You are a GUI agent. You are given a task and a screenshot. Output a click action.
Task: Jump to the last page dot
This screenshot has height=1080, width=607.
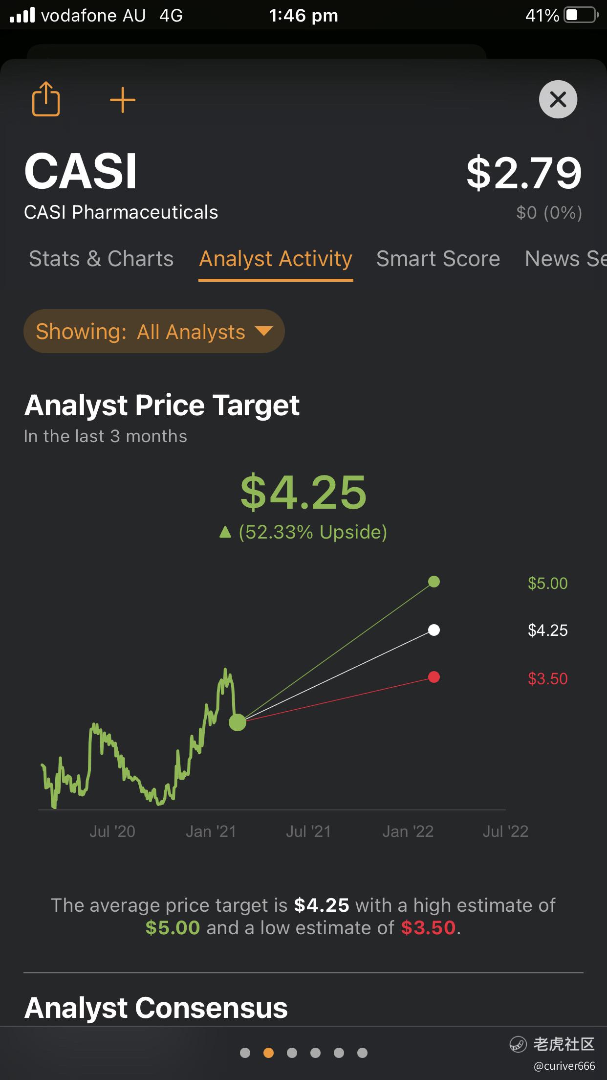362,1053
